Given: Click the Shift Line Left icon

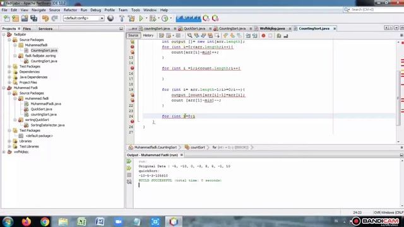Looking at the screenshot, I should tap(248, 36).
